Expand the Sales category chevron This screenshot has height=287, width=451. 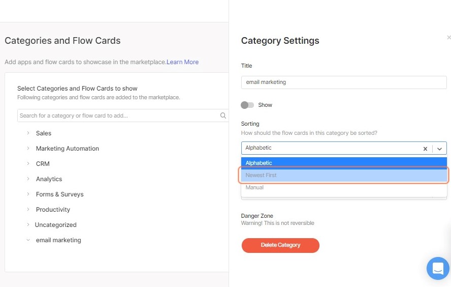[x=28, y=133]
